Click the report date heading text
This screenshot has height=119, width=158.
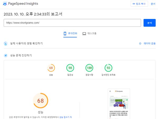click(x=33, y=14)
